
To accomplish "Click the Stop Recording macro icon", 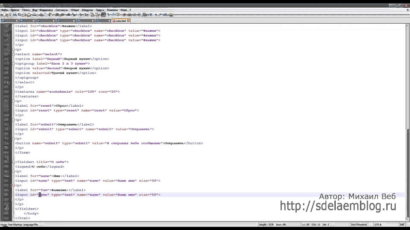I will pos(129,15).
